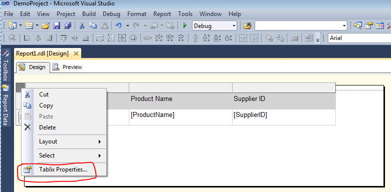The image size is (391, 192).
Task: Select the [ProductName] table cell
Action: tap(181, 117)
